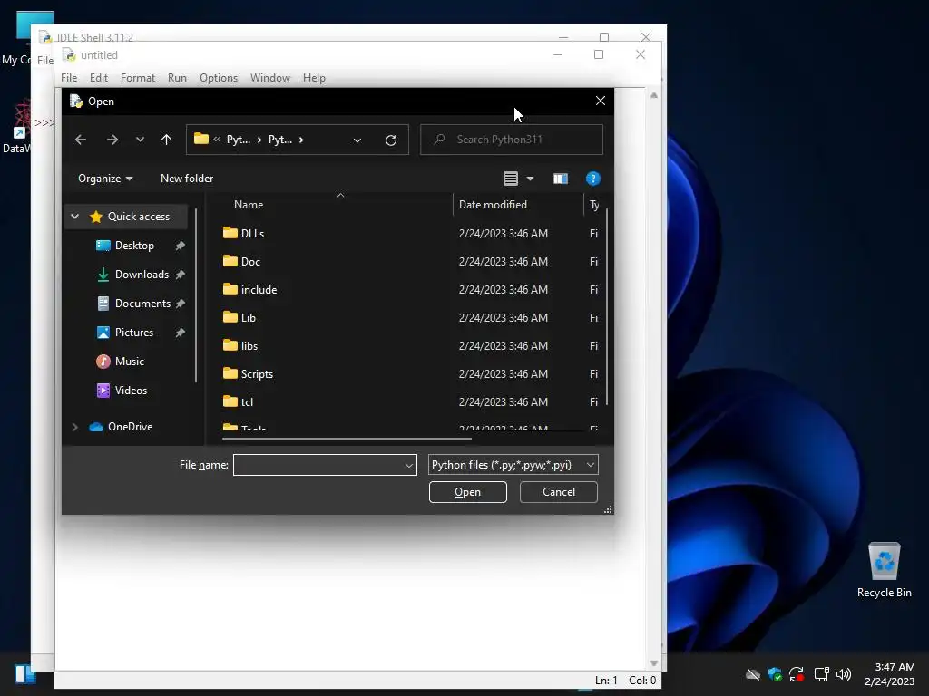This screenshot has width=929, height=696.
Task: Select Videos in the navigation pane
Action: pos(131,390)
